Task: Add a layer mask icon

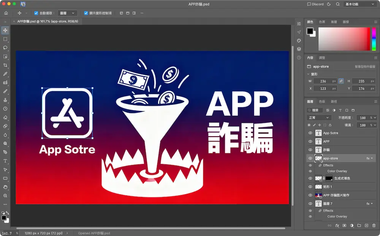Action: coord(344,226)
